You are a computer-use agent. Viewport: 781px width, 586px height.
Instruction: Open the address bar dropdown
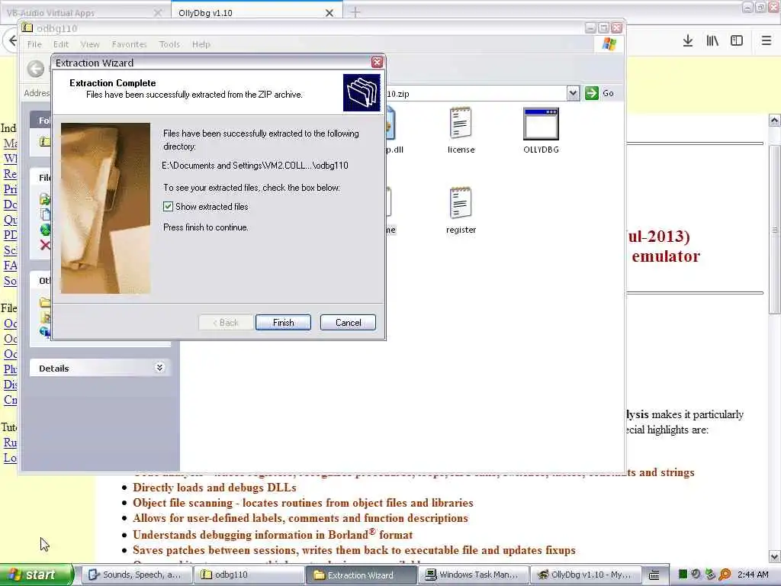(x=573, y=93)
